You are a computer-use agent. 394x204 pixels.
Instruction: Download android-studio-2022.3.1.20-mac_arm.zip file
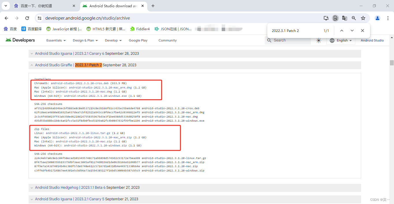coord(100,137)
